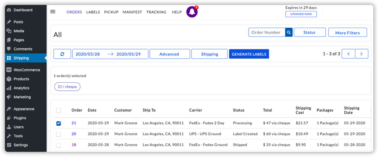Click the order number search magnifier
The height and width of the screenshot is (157, 378).
289,32
